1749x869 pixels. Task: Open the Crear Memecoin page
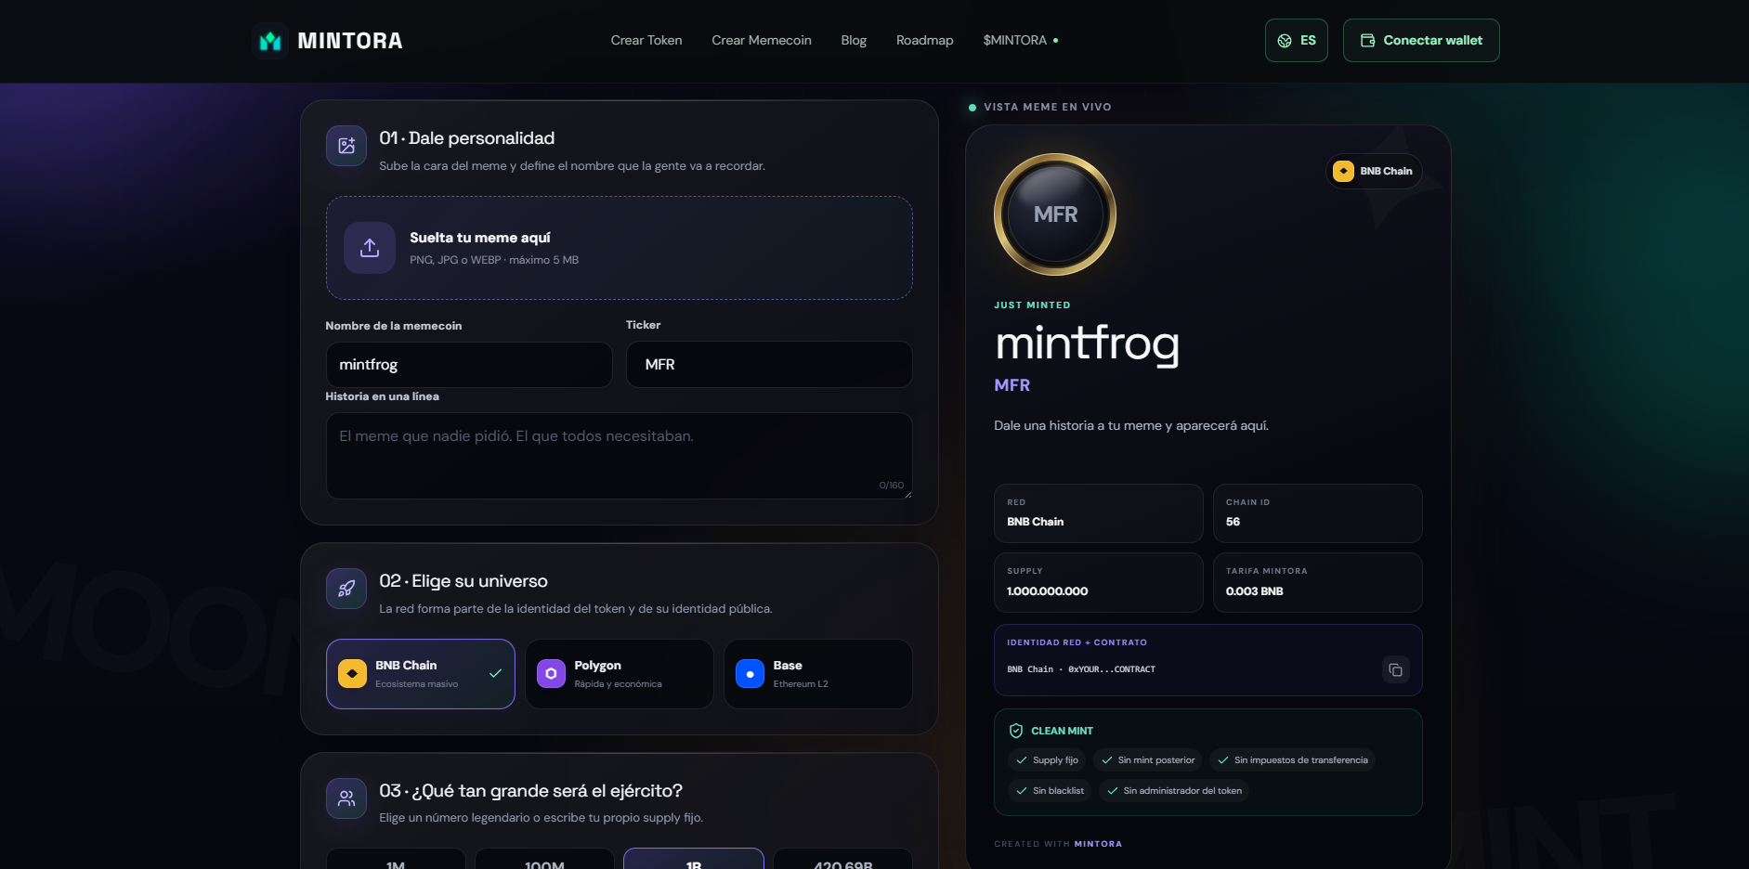point(762,41)
